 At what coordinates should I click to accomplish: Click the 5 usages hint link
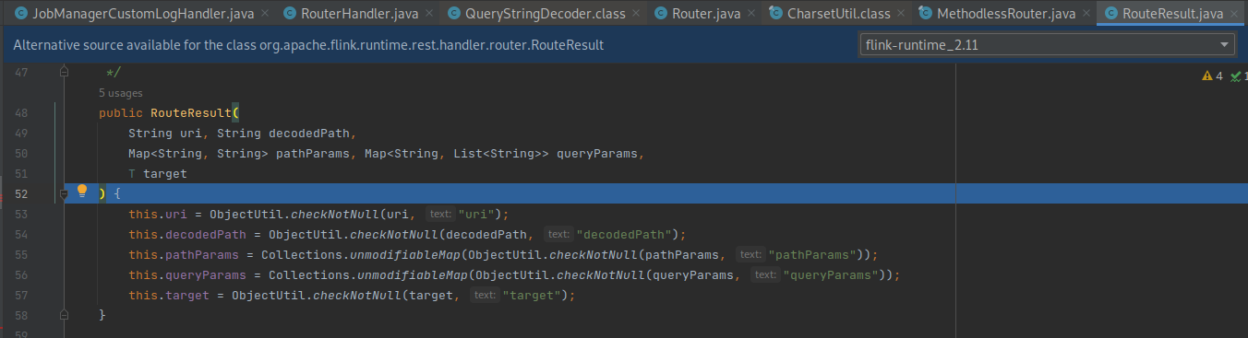point(120,93)
